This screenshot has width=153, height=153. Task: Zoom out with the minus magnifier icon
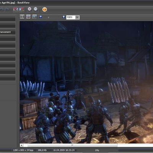point(36,10)
